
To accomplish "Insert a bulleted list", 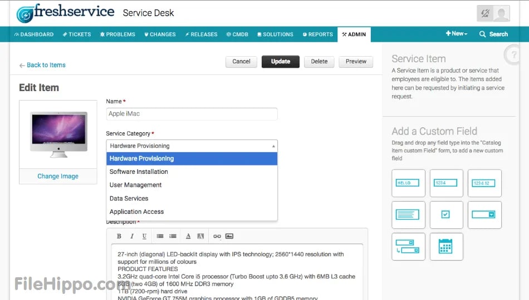I will tap(160, 236).
